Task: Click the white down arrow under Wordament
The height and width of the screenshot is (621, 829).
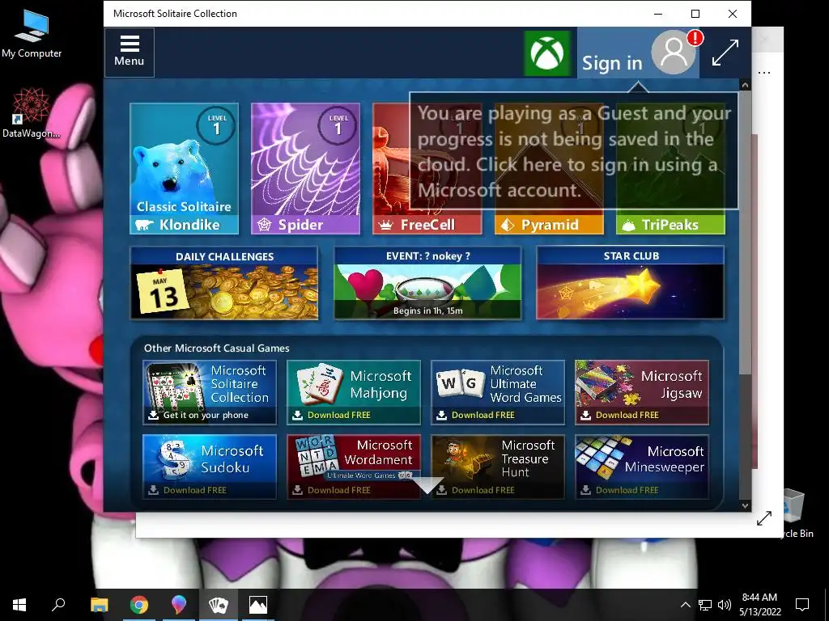Action: tap(427, 485)
